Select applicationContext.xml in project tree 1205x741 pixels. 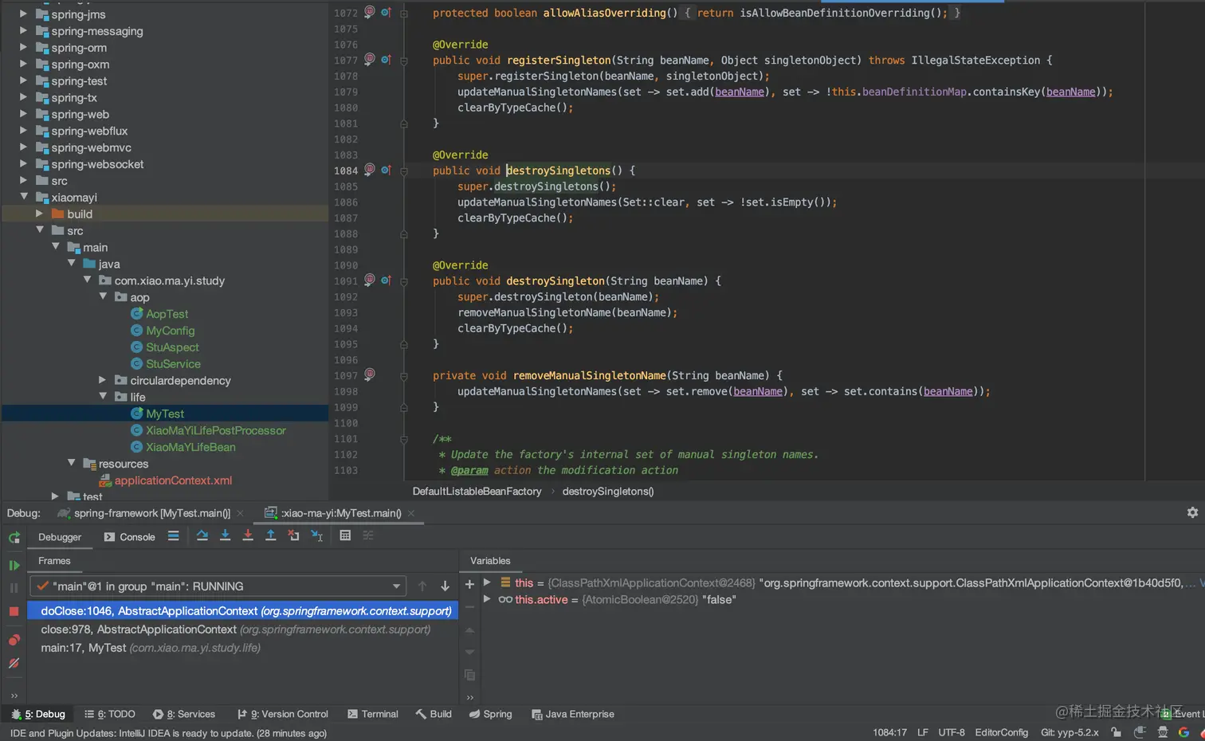[173, 480]
